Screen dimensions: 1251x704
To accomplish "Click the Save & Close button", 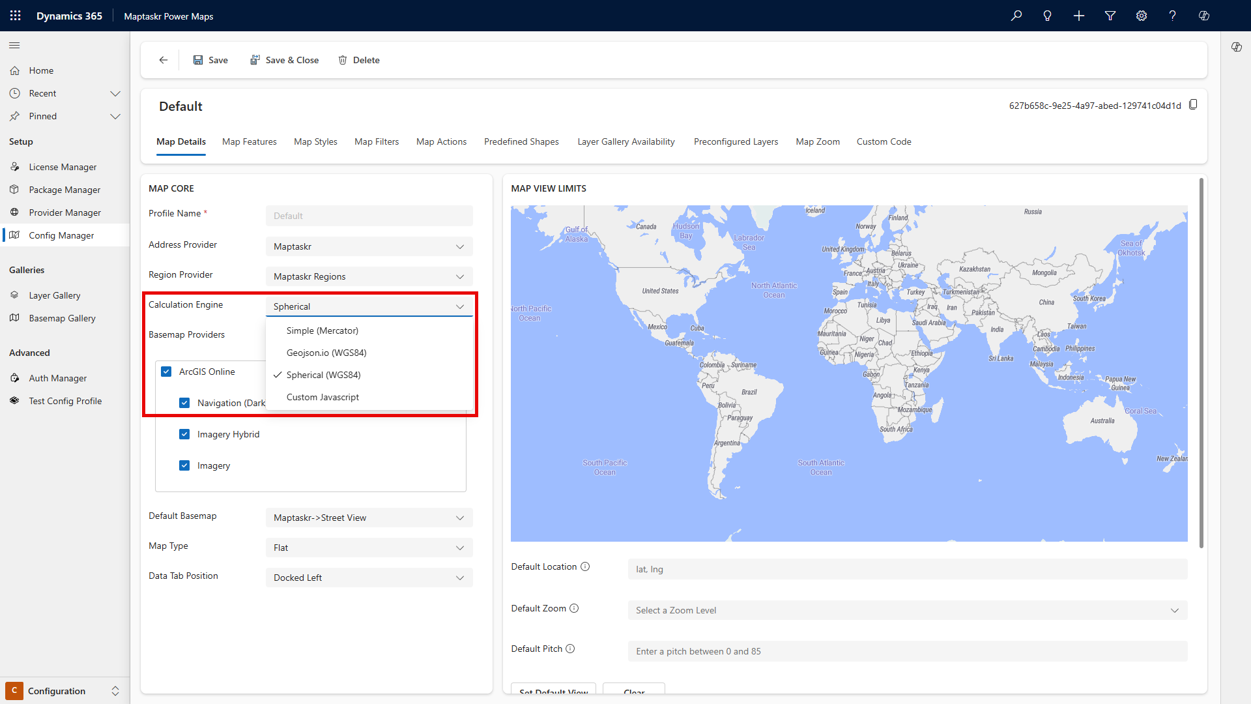I will pyautogui.click(x=284, y=59).
